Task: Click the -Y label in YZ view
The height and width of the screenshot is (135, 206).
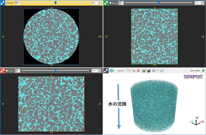Action: (3, 104)
